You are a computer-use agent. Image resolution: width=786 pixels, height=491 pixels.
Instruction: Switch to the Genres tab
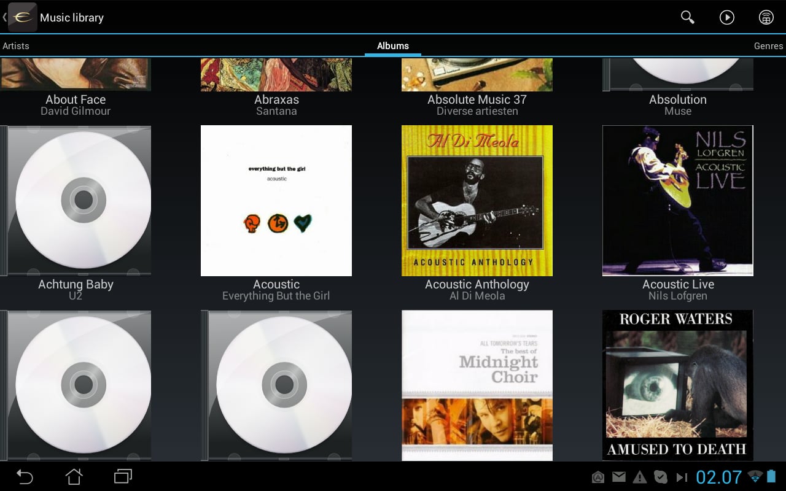[x=769, y=46]
